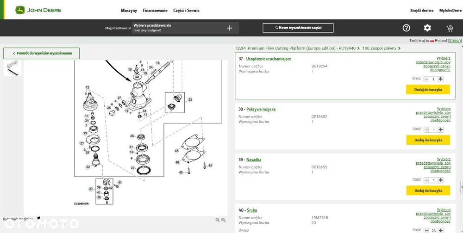Select callout 12 in the diagram
The height and width of the screenshot is (233, 463).
(88, 87)
